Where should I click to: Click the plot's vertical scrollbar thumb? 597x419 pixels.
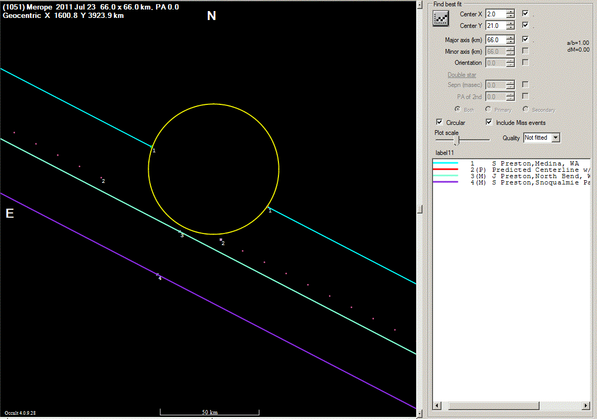pos(420,209)
